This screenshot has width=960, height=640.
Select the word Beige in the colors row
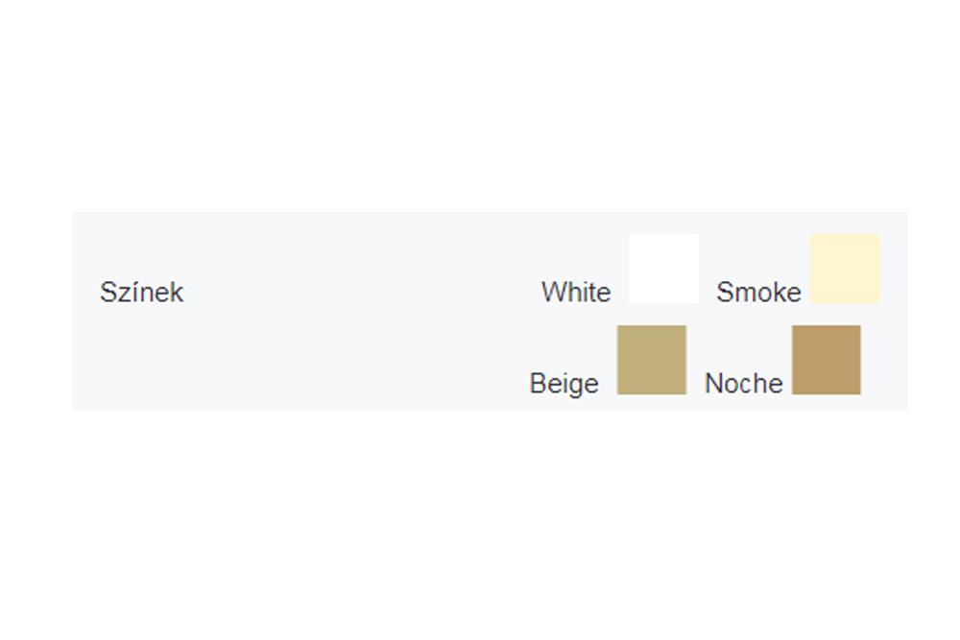tap(564, 384)
